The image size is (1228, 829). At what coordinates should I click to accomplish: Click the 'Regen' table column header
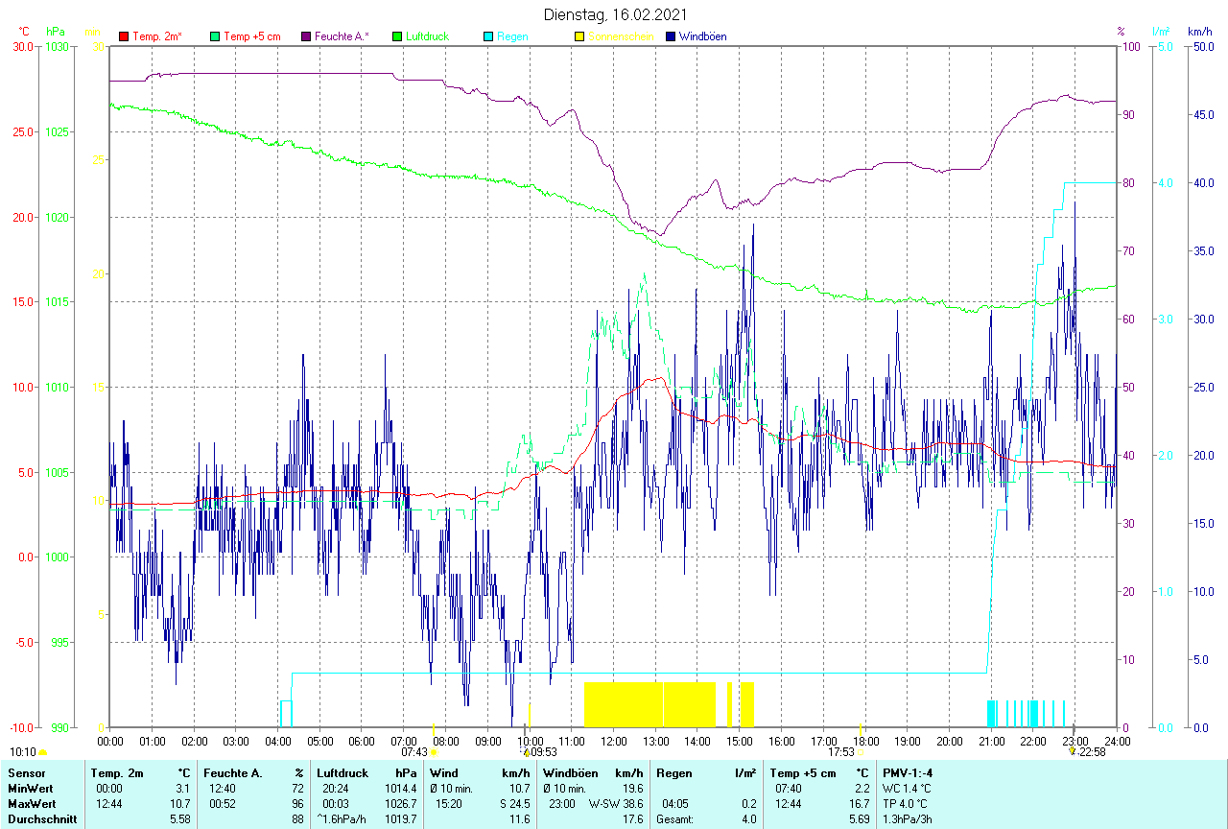[674, 772]
